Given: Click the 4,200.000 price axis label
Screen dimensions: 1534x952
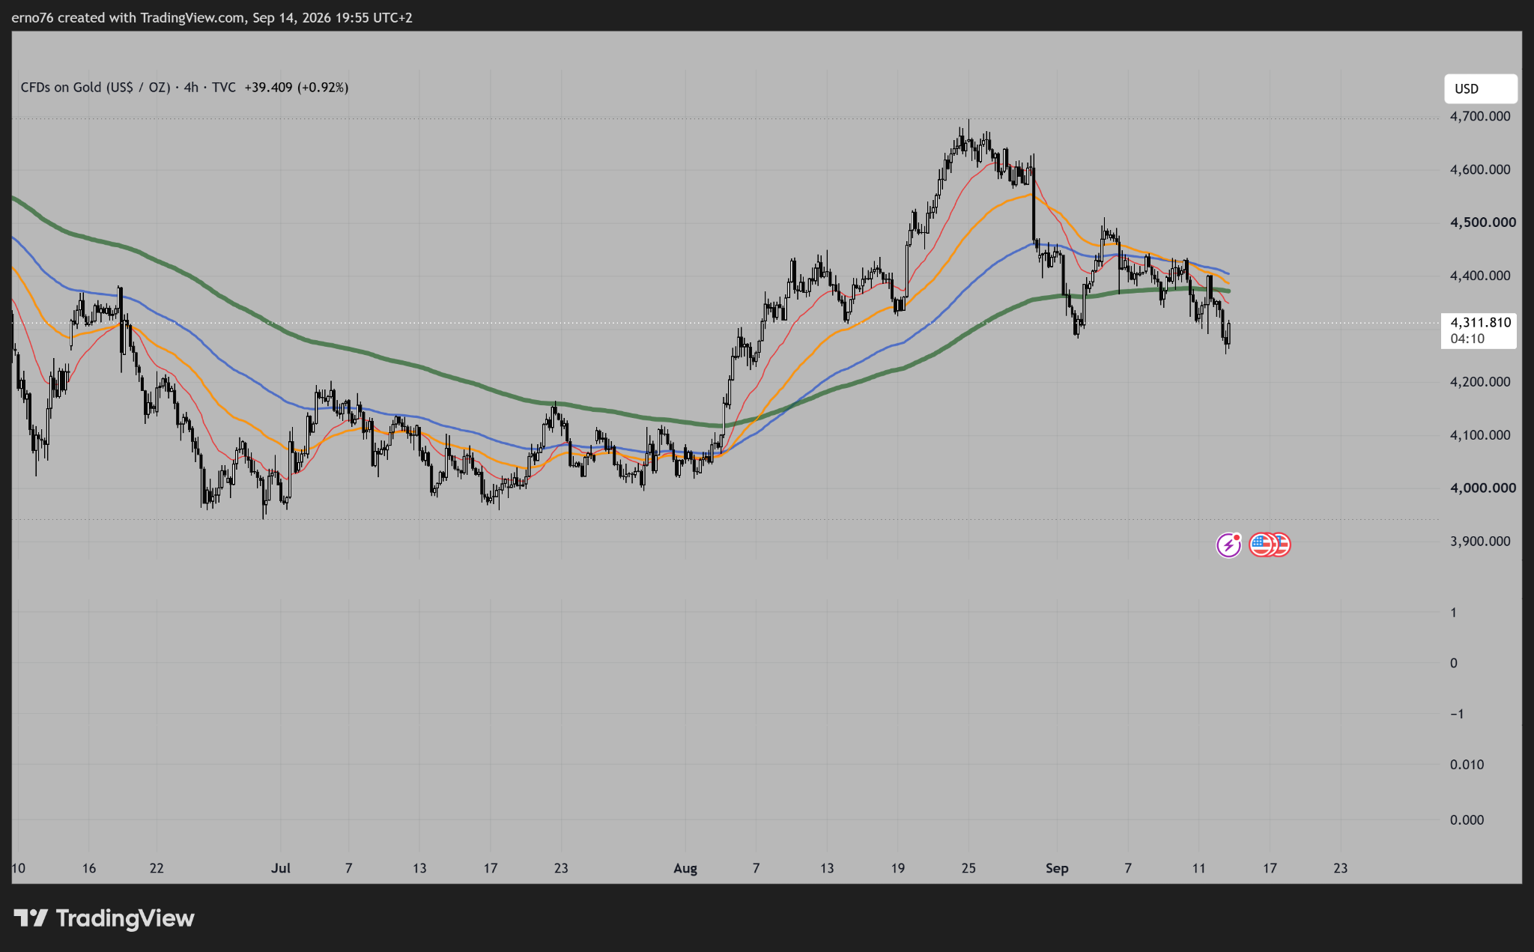Looking at the screenshot, I should click(1480, 382).
